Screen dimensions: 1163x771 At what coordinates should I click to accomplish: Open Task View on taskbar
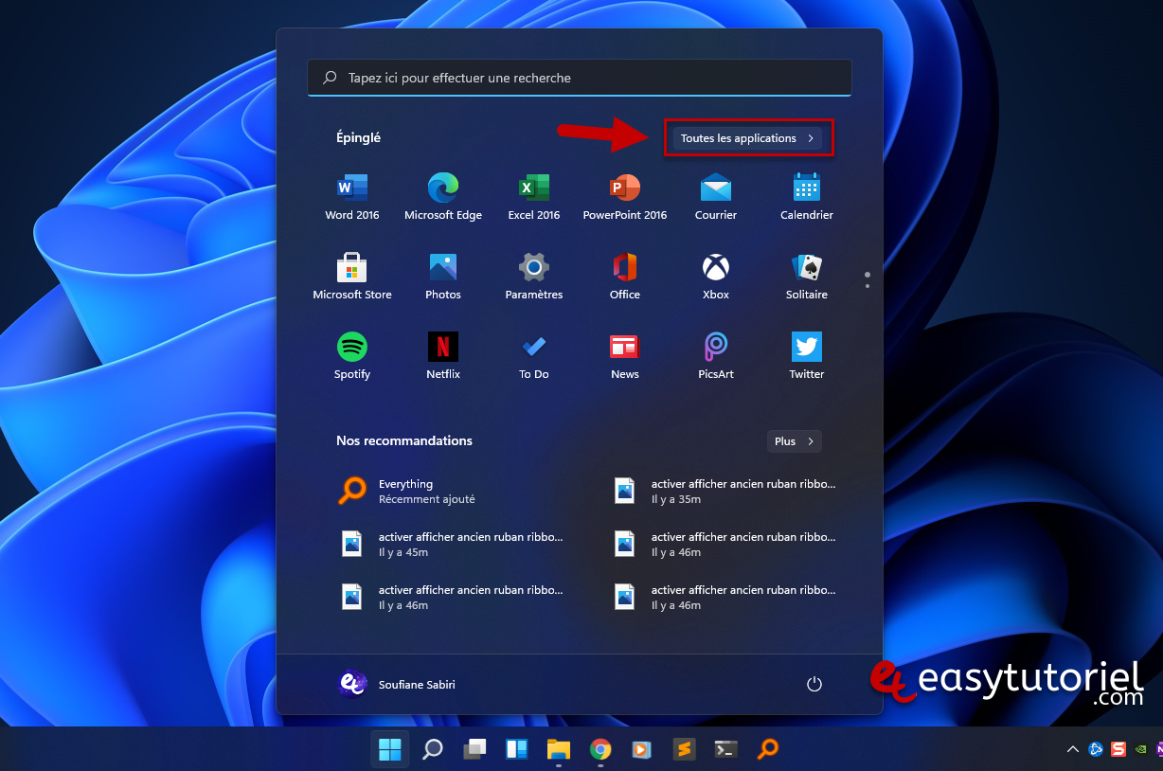(474, 749)
